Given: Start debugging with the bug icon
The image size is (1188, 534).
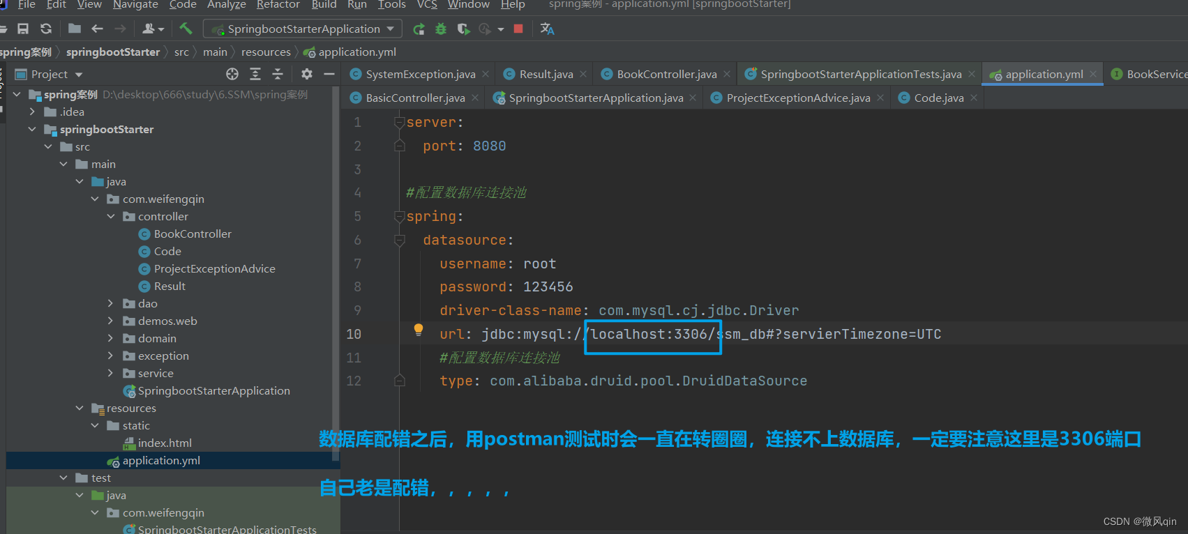Looking at the screenshot, I should [x=441, y=29].
